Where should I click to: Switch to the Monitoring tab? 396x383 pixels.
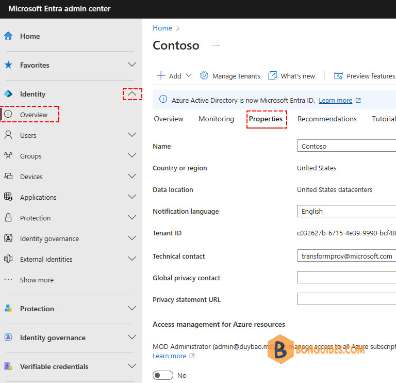click(216, 119)
